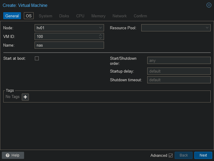Expand the Node dropdown list
Image resolution: width=214 pixels, height=161 pixels.
(x=100, y=28)
